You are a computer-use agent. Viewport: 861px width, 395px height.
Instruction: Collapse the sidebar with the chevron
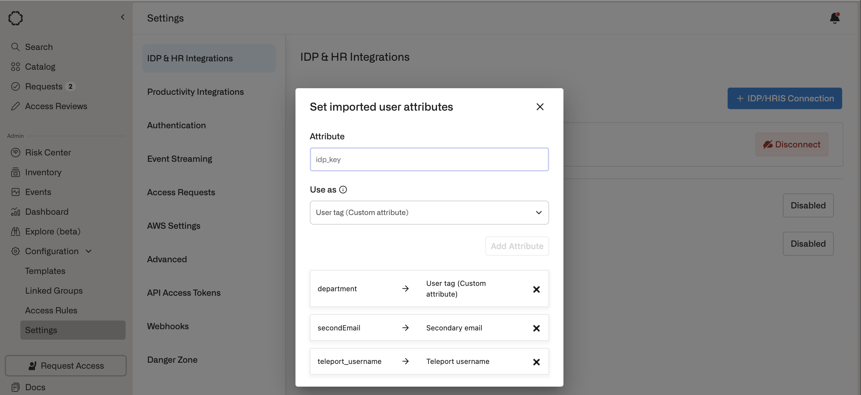tap(123, 17)
